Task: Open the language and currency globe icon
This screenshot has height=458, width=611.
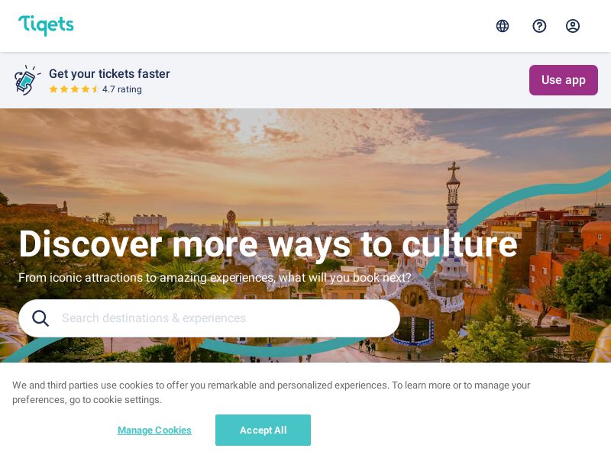Action: (x=503, y=26)
